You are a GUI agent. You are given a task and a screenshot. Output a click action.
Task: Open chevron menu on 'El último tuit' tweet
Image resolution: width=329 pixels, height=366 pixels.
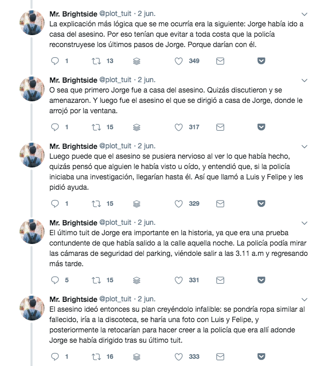pyautogui.click(x=304, y=223)
